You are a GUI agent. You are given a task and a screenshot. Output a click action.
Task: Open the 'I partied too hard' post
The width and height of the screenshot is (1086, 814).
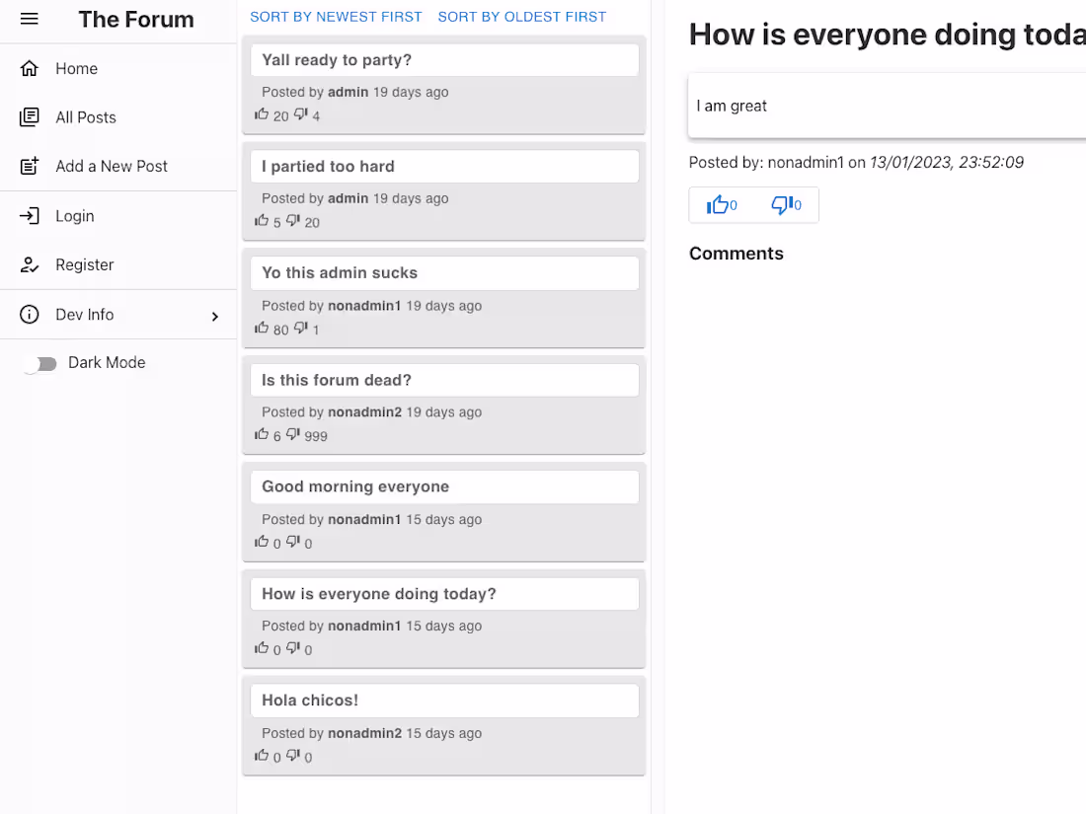tap(444, 167)
